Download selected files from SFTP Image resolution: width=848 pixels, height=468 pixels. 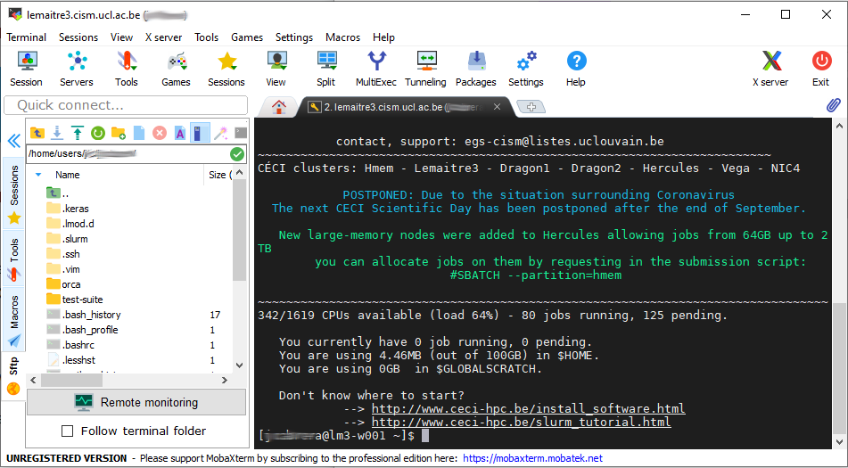coord(57,133)
